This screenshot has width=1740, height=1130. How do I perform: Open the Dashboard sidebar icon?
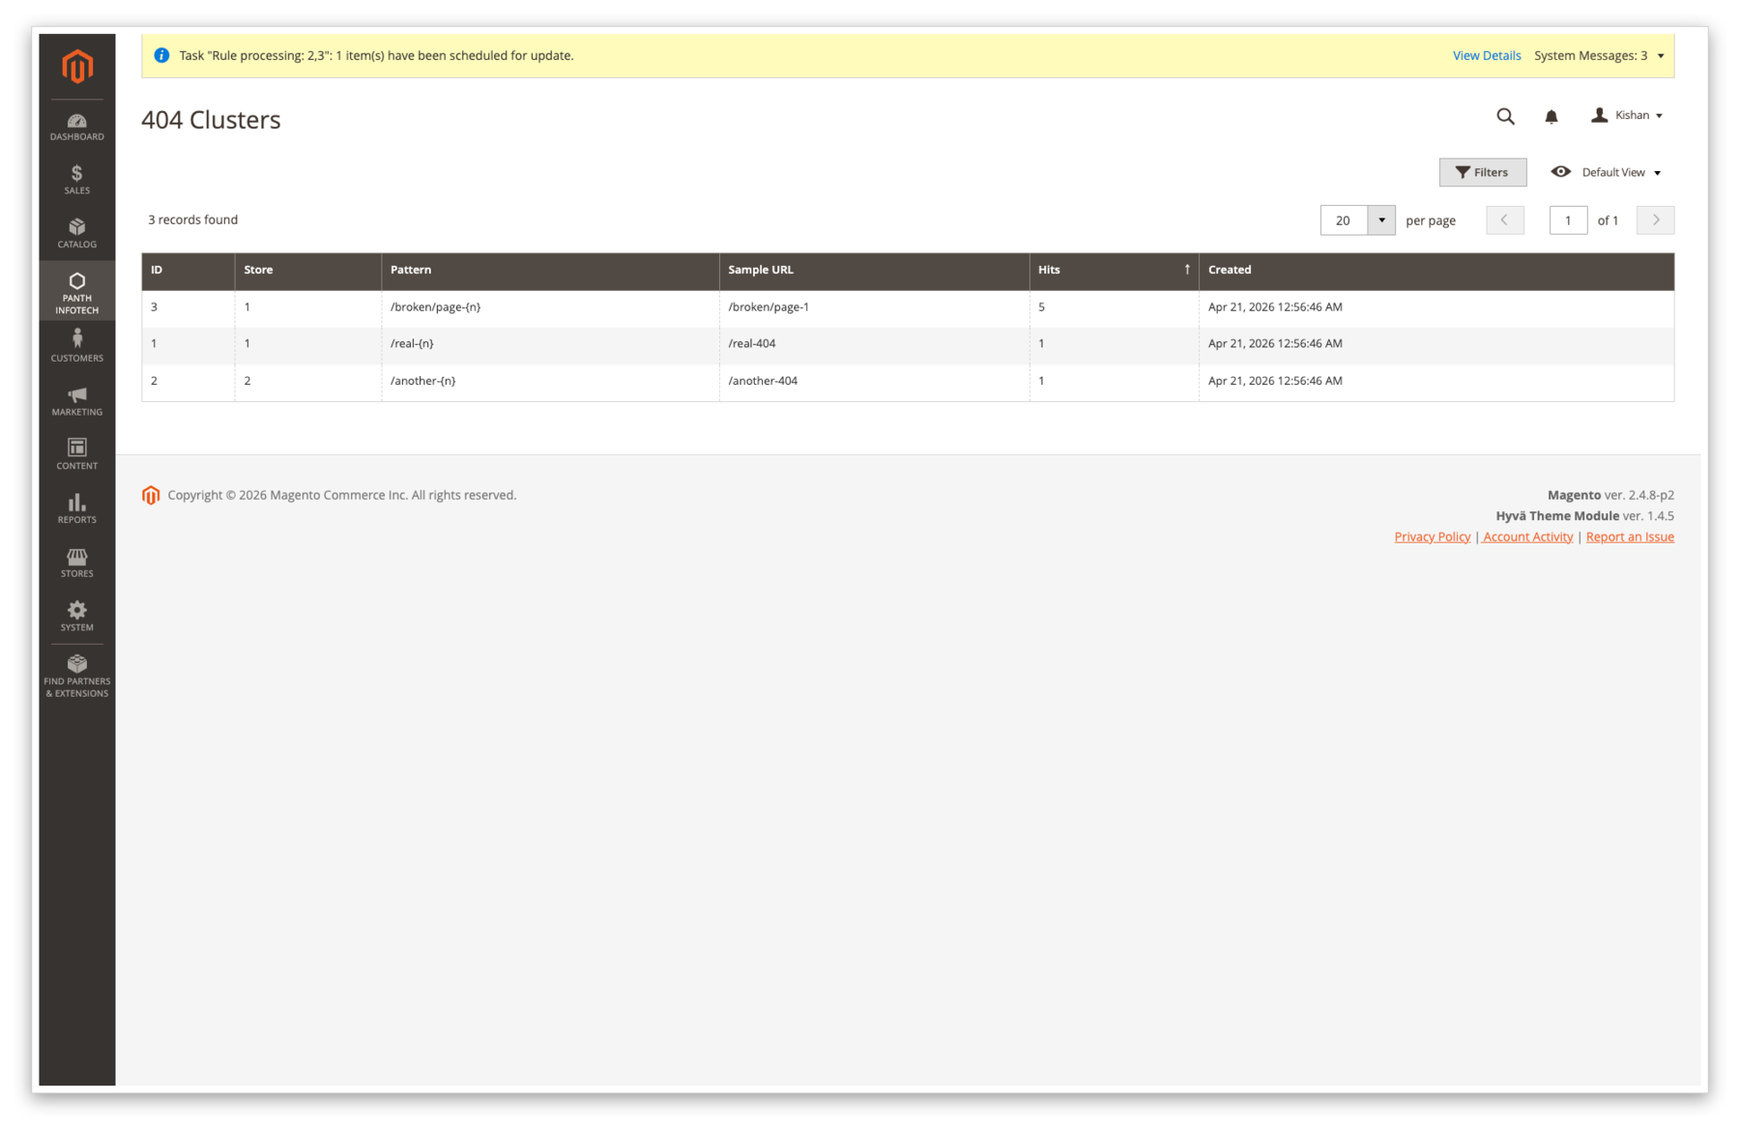pyautogui.click(x=77, y=127)
